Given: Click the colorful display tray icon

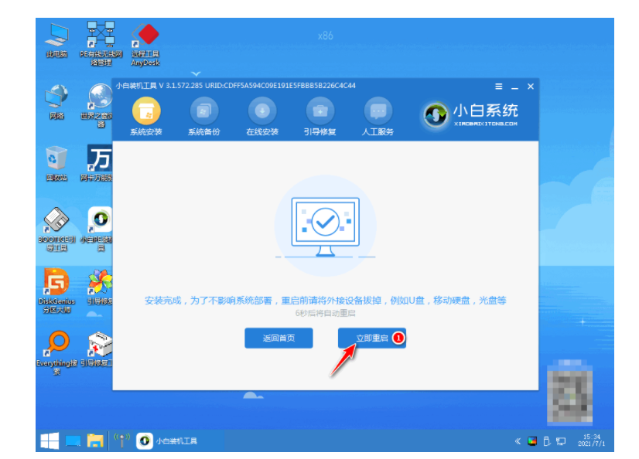Looking at the screenshot, I should 532,441.
